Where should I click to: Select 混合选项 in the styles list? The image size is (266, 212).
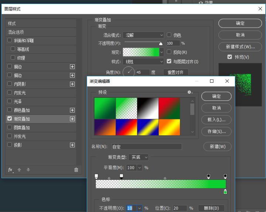16,32
